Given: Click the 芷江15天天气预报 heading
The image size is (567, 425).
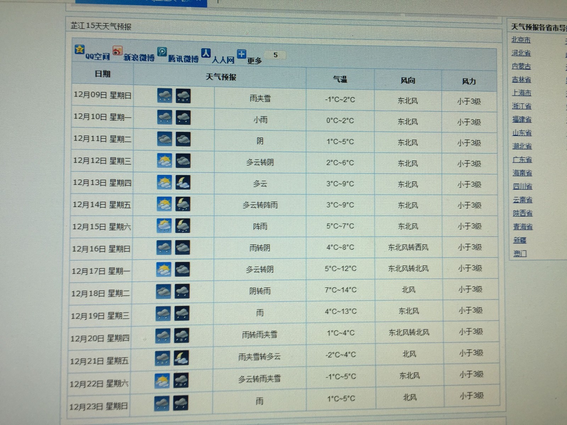Looking at the screenshot, I should coord(101,26).
